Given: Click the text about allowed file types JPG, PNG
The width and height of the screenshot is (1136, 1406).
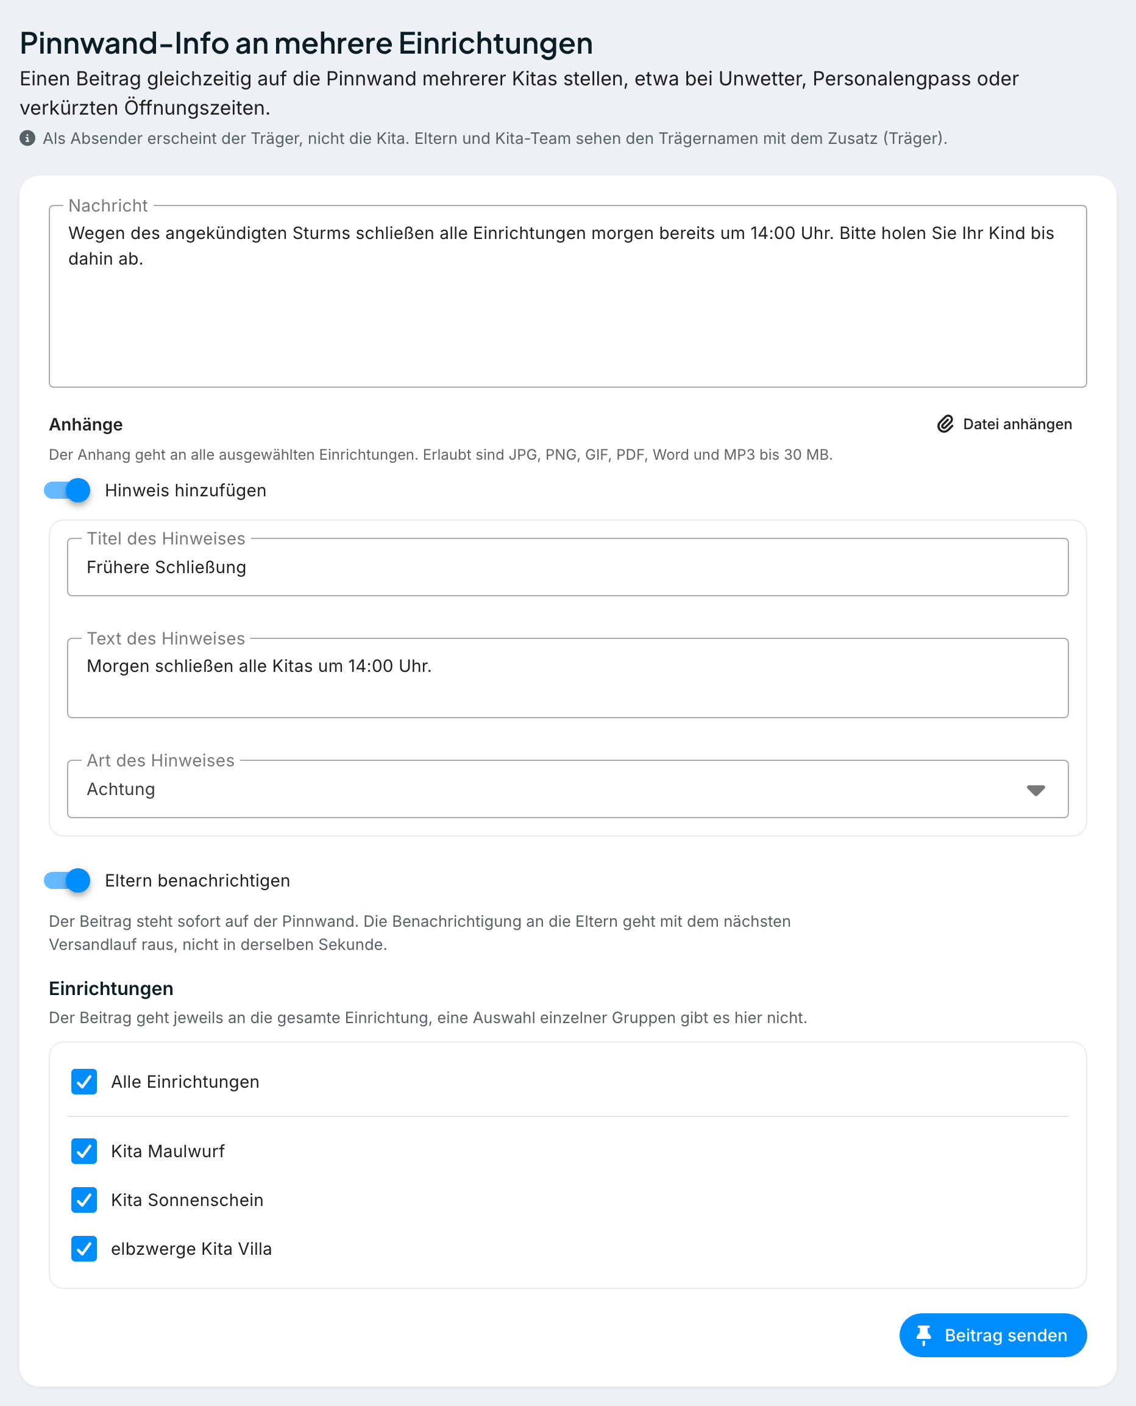Looking at the screenshot, I should click(441, 454).
